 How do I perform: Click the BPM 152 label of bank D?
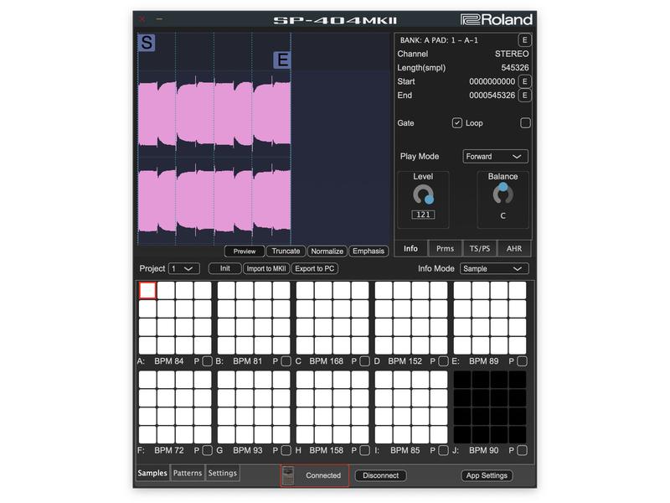pyautogui.click(x=405, y=361)
